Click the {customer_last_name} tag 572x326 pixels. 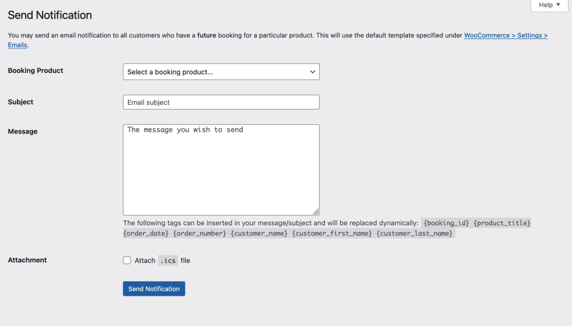point(414,234)
